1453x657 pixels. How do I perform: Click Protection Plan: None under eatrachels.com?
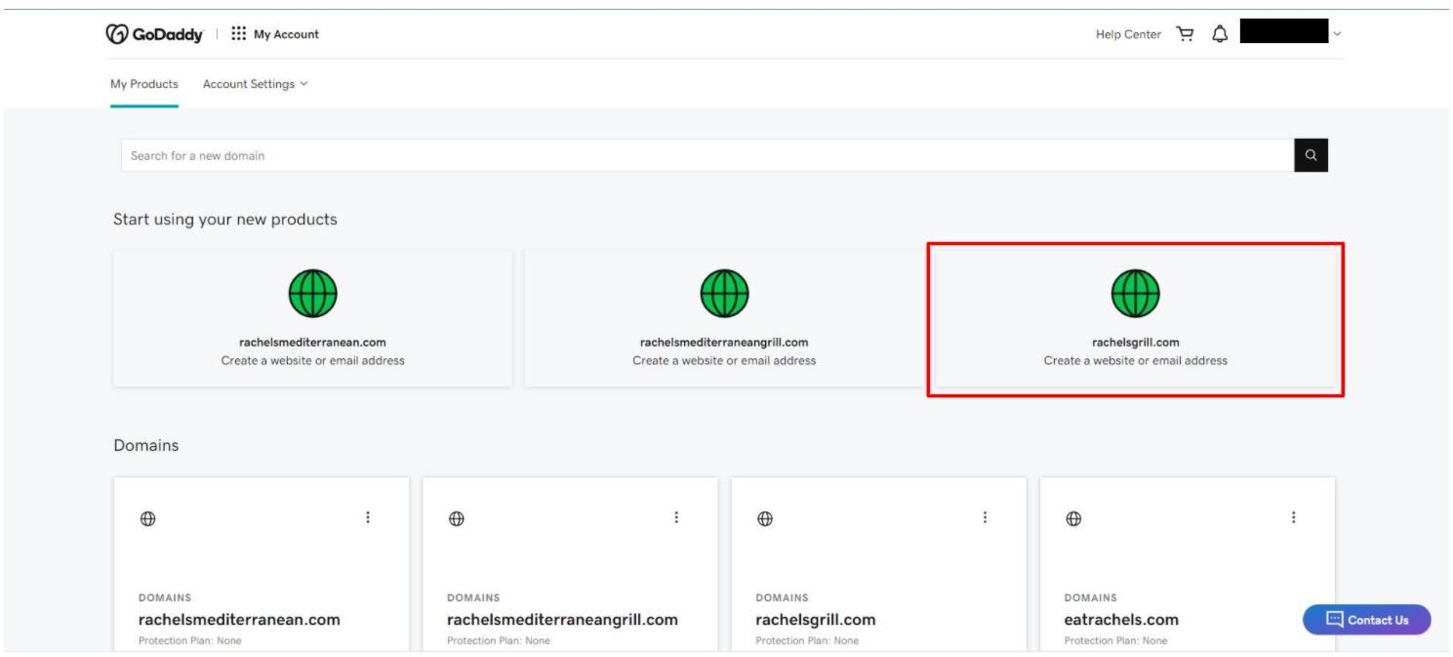[1115, 640]
